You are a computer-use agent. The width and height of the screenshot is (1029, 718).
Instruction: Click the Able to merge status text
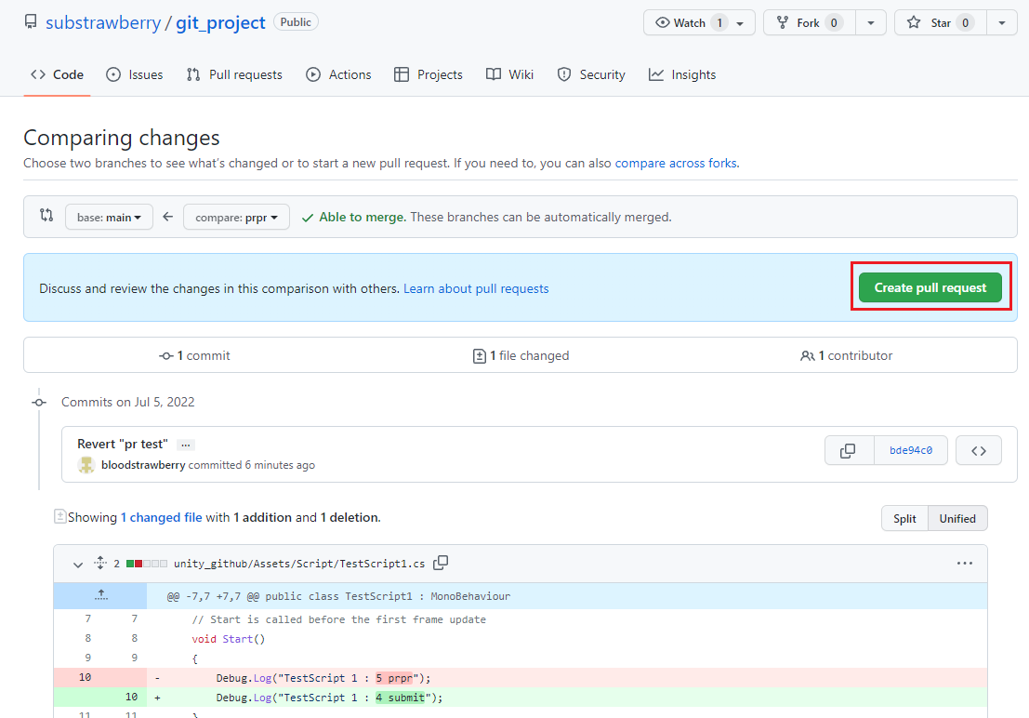tap(363, 217)
